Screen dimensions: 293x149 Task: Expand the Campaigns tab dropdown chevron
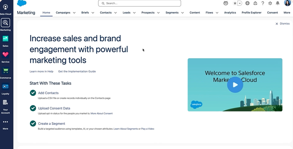coord(74,13)
